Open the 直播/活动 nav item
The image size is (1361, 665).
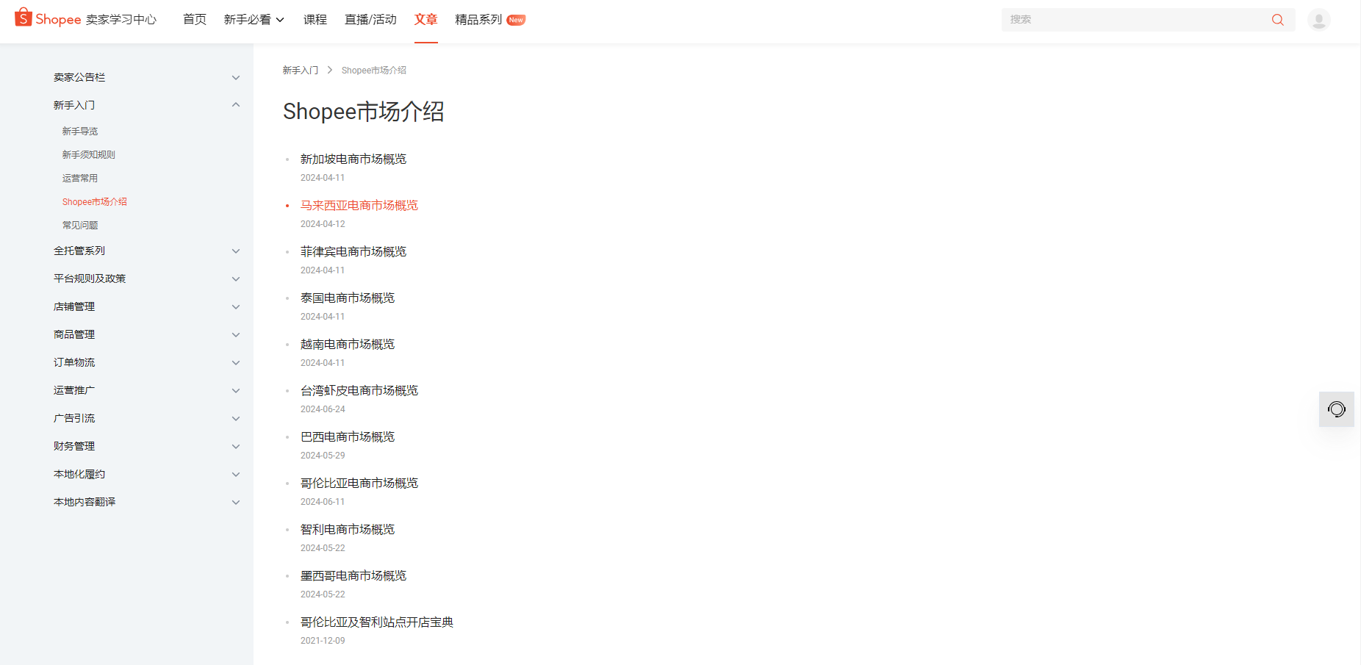[x=370, y=20]
